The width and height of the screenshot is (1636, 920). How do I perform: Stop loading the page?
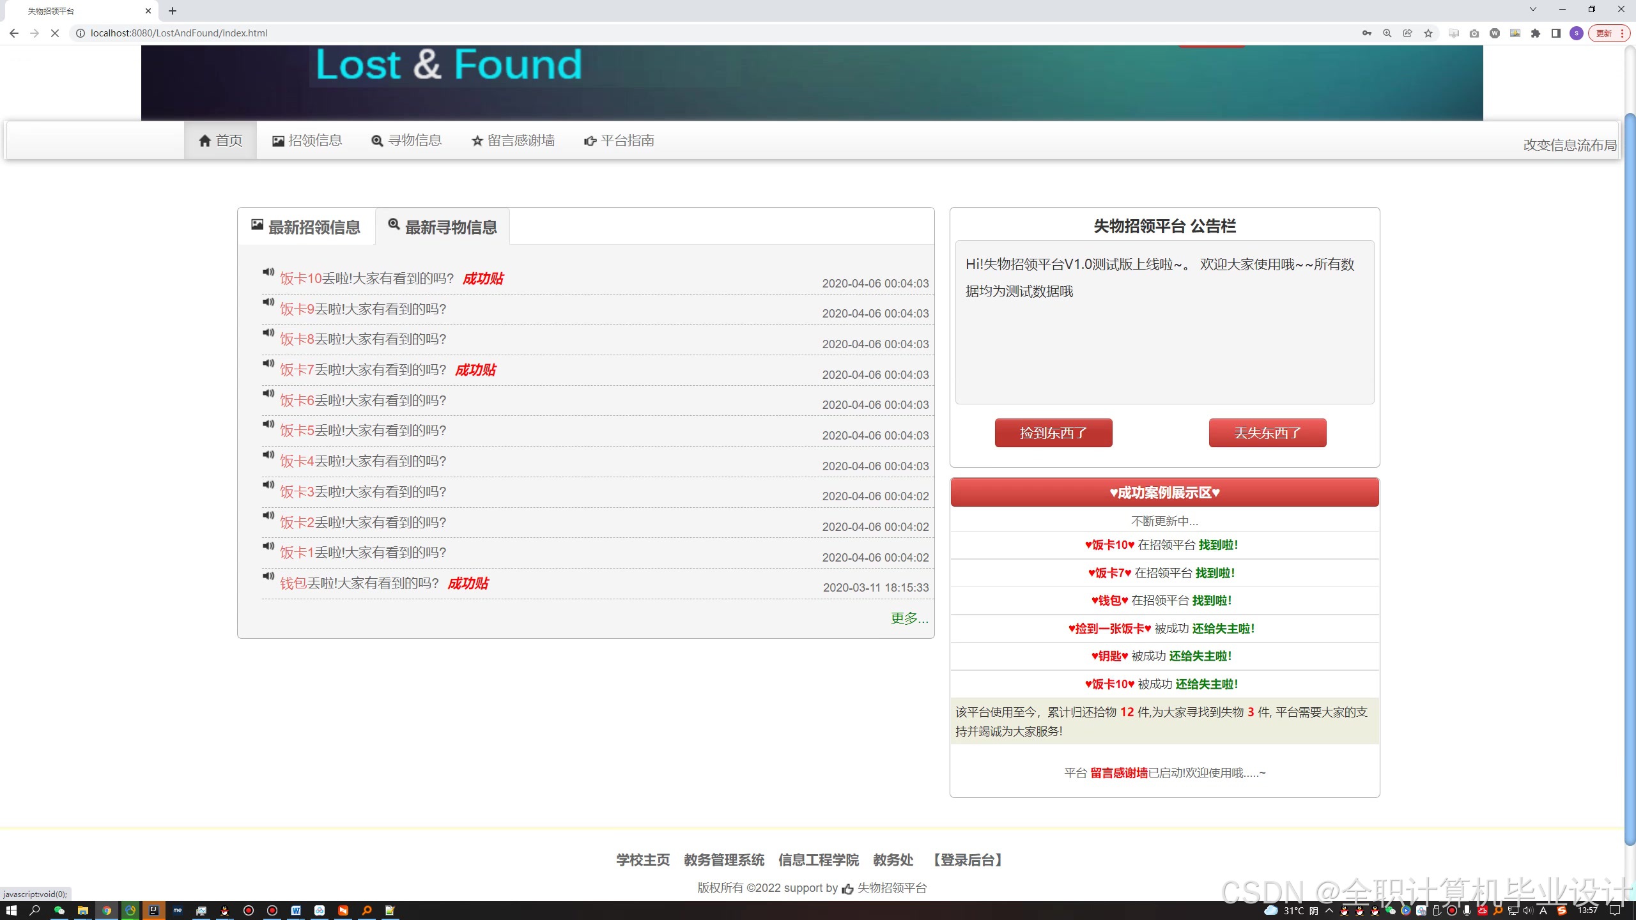pos(54,33)
